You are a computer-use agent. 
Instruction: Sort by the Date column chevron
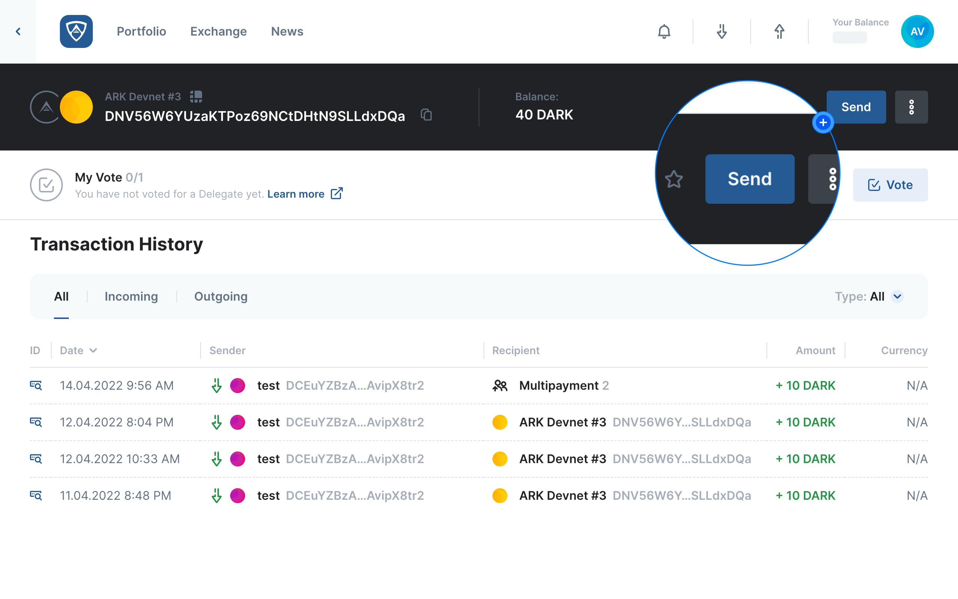pos(93,351)
